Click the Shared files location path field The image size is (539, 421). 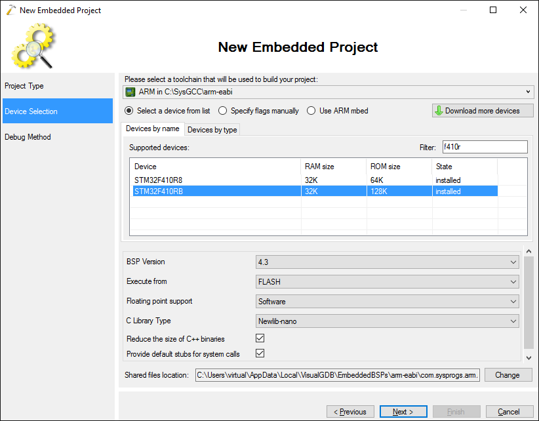tap(338, 375)
